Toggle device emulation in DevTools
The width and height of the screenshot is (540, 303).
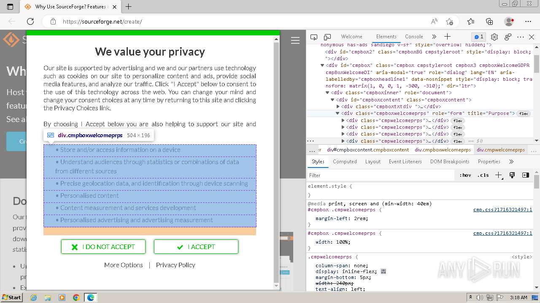pos(327,37)
